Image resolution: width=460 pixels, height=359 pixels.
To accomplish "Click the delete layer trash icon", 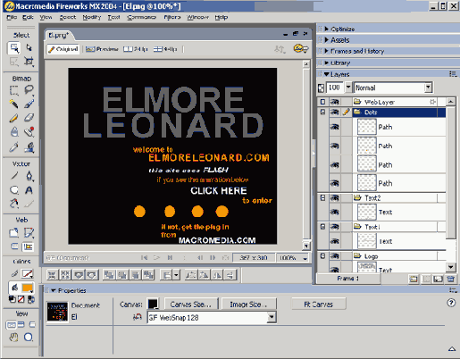I will (x=451, y=279).
